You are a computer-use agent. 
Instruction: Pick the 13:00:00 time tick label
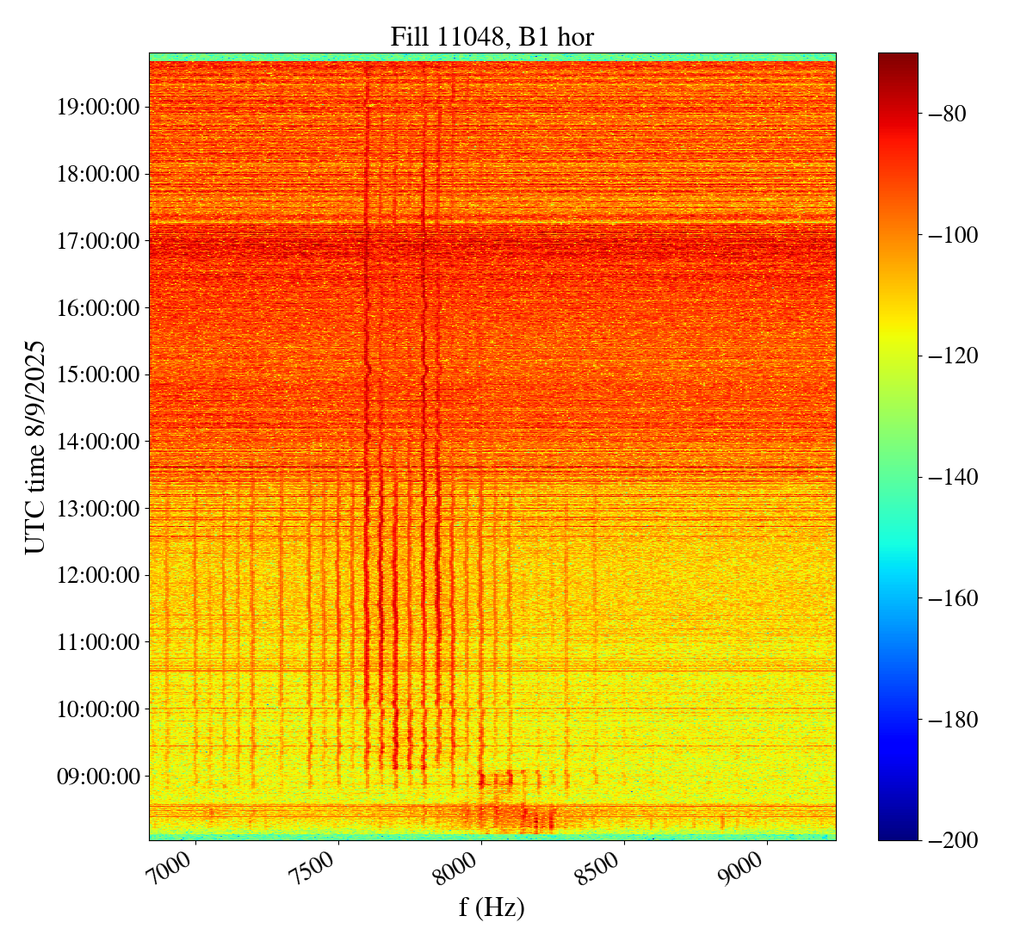(97, 509)
